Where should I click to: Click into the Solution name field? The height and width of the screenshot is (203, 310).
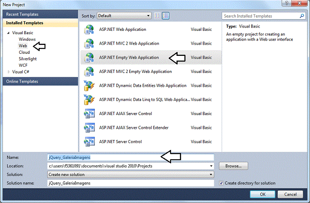(131, 183)
